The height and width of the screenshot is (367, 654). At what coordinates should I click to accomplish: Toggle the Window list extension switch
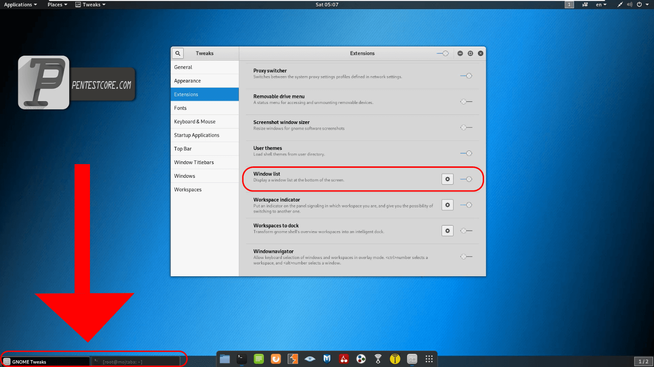tap(466, 179)
